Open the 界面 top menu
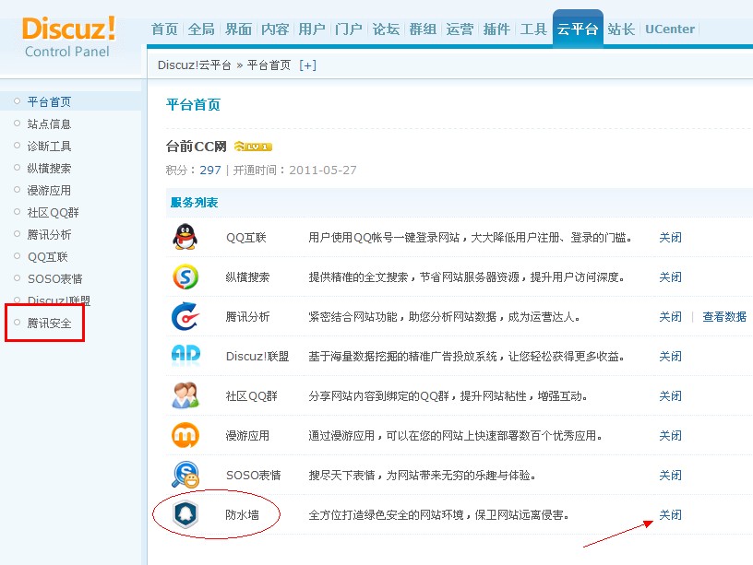The height and width of the screenshot is (565, 753). point(238,29)
